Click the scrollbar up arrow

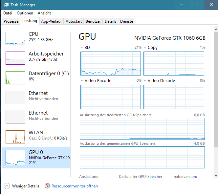pos(216,29)
